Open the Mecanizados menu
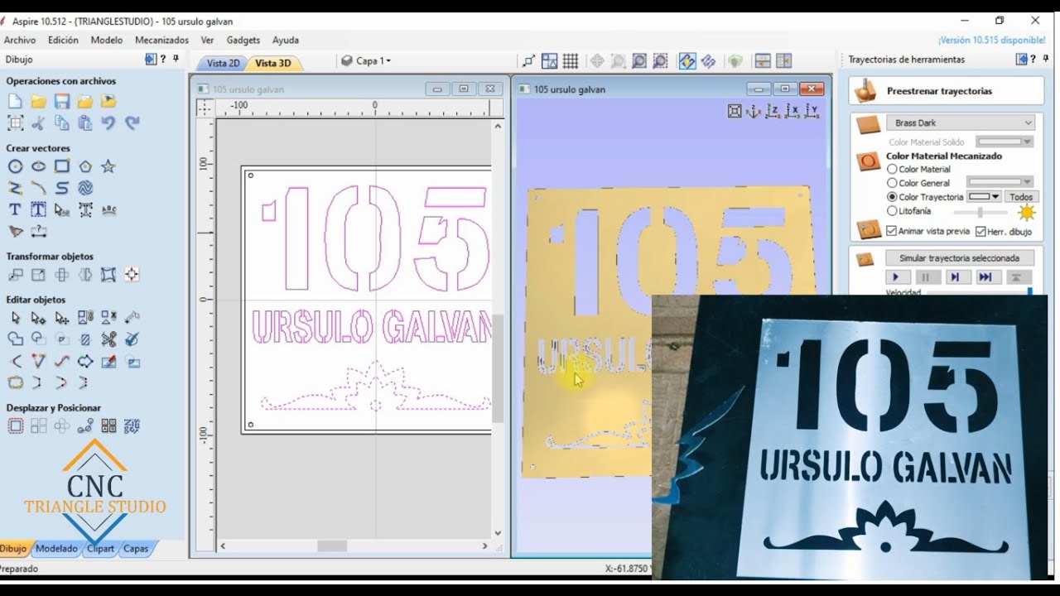Viewport: 1060px width, 596px height. coord(161,40)
